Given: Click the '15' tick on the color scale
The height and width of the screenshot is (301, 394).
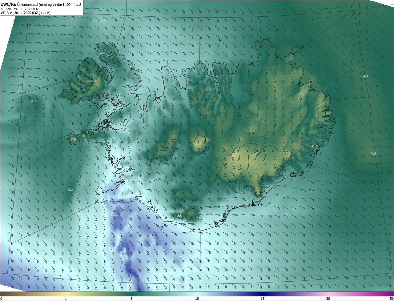Looking at the screenshot, I should (x=263, y=299).
